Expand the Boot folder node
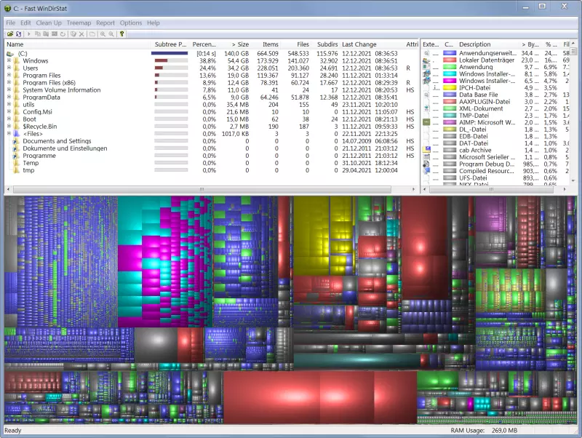 [x=9, y=119]
